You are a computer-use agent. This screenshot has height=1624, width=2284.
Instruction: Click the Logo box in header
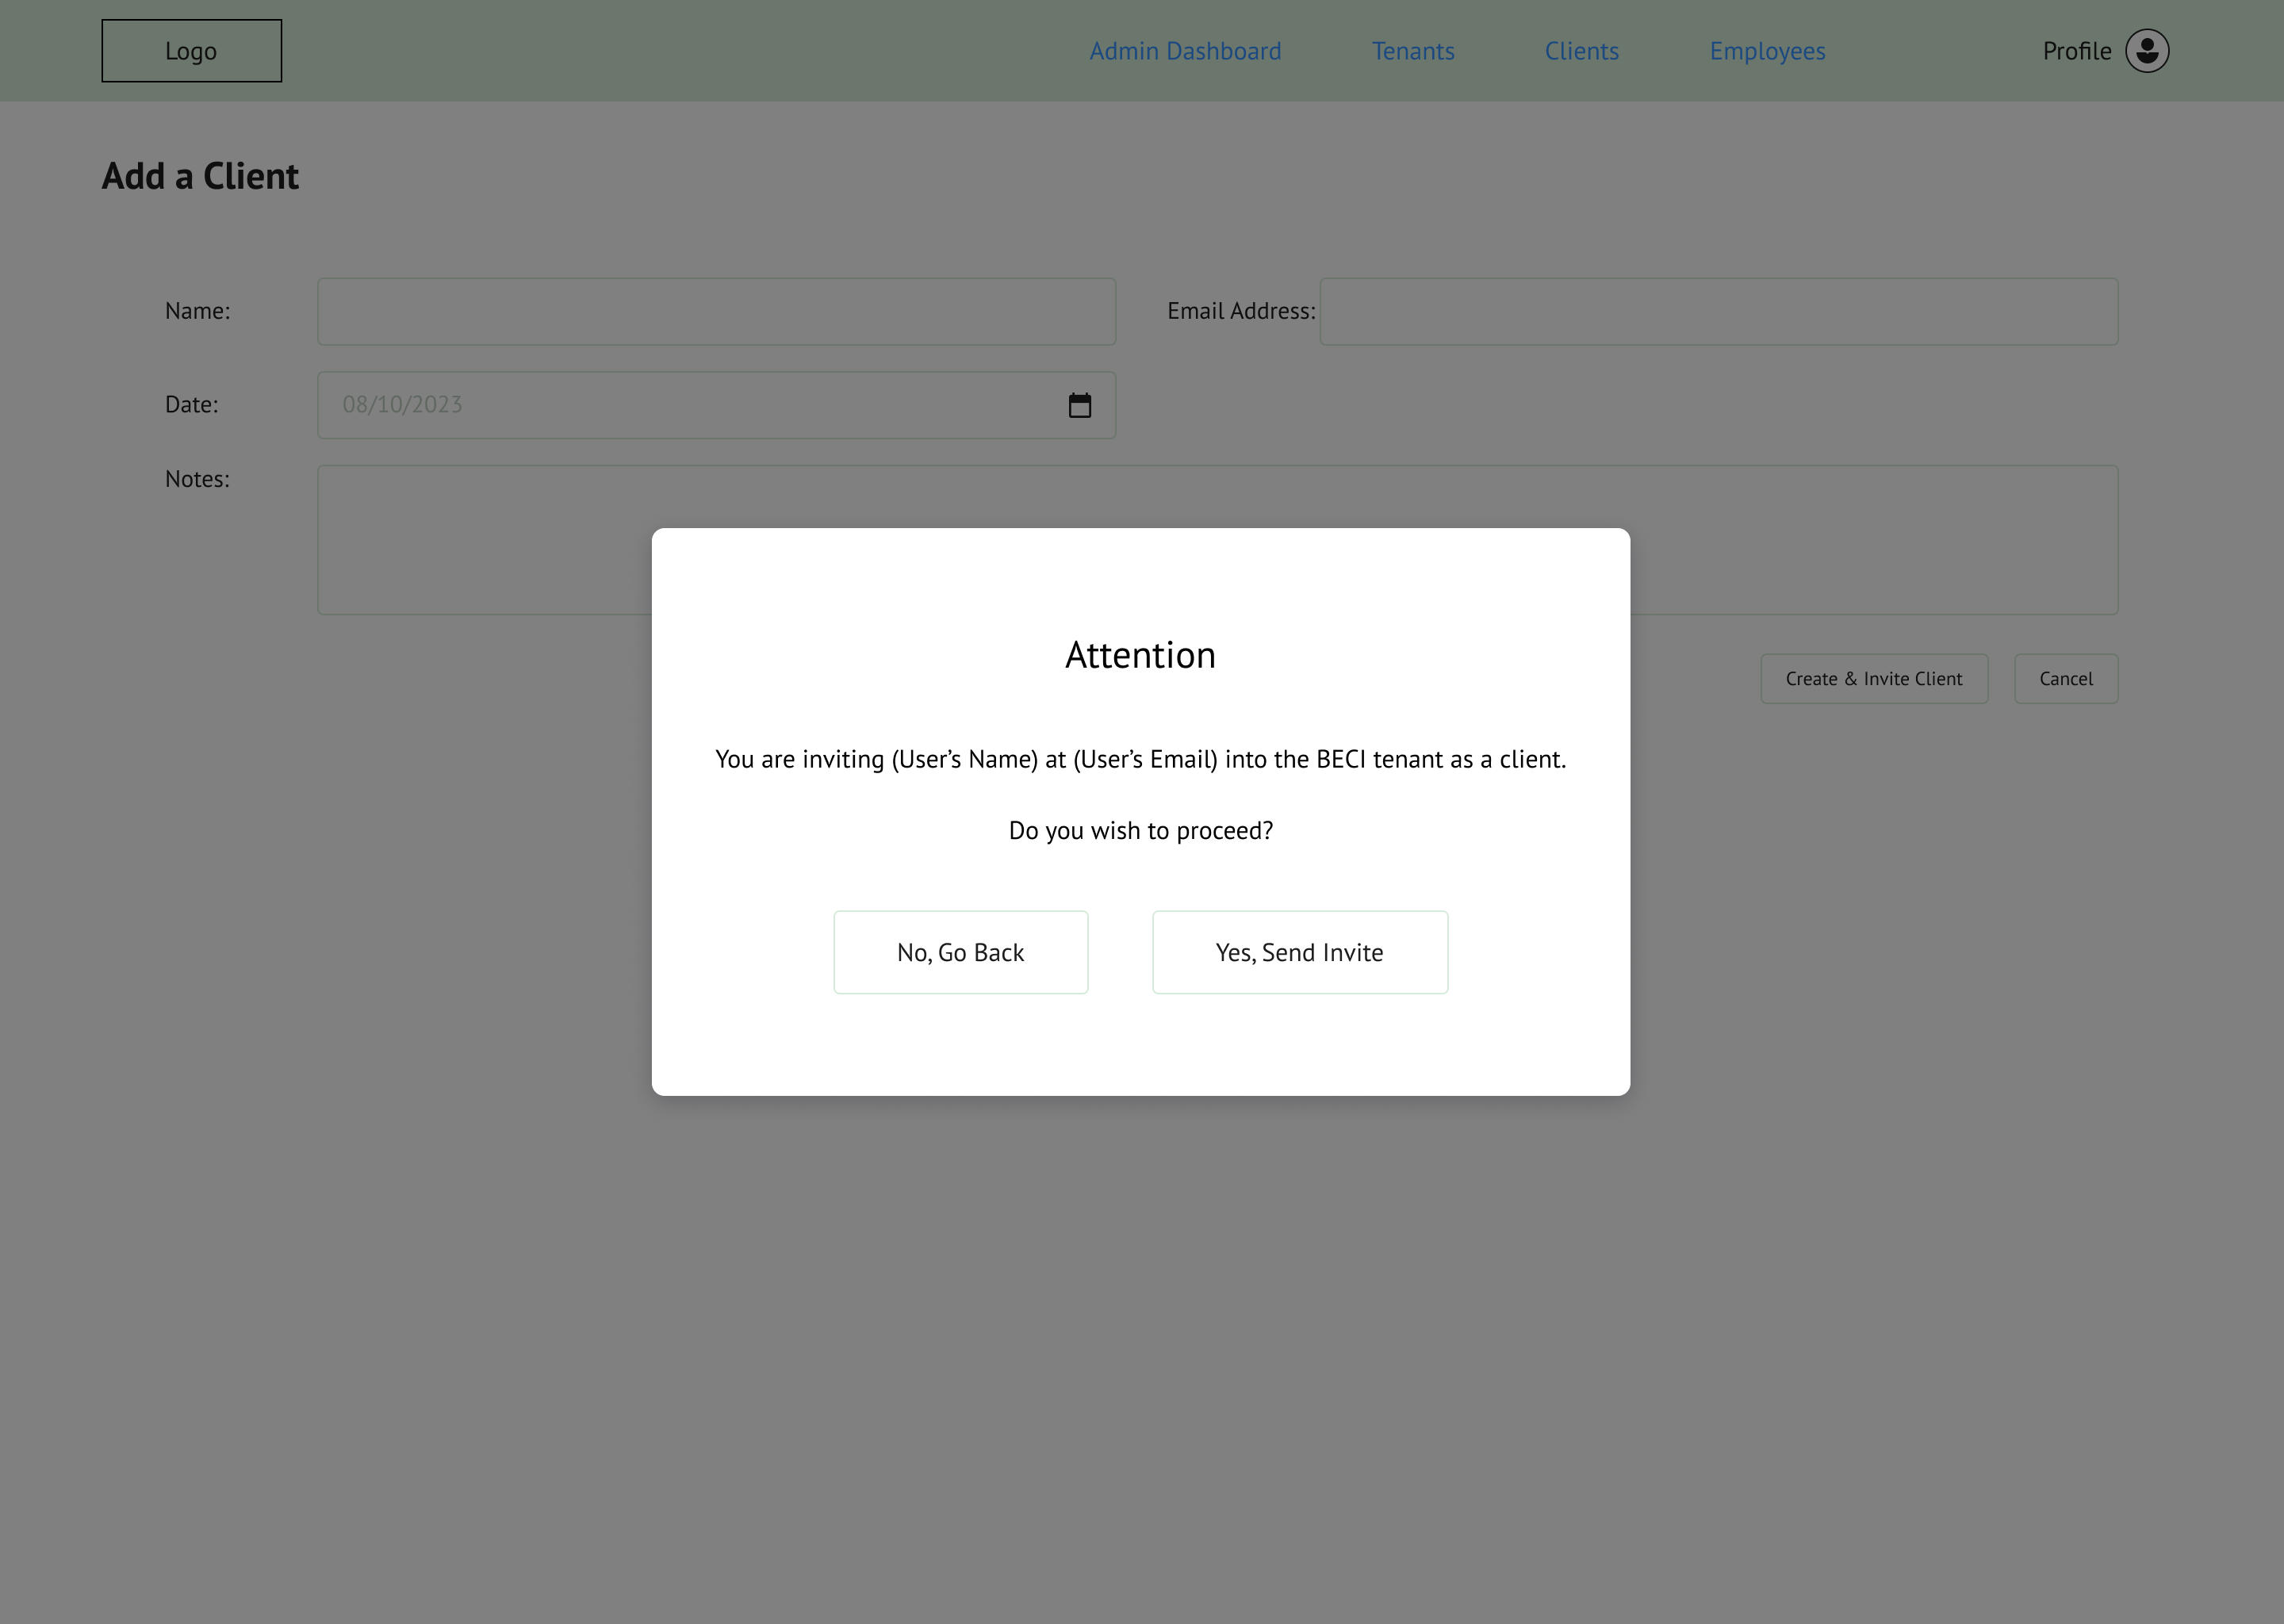191,51
